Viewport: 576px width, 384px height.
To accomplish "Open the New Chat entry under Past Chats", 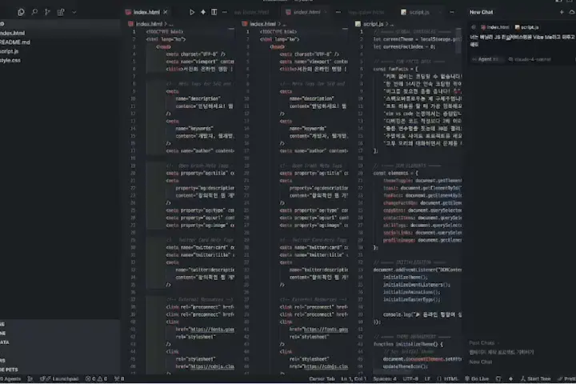I will (481, 362).
